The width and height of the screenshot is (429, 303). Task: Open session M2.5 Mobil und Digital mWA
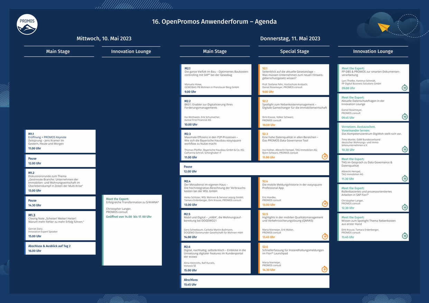216,225
